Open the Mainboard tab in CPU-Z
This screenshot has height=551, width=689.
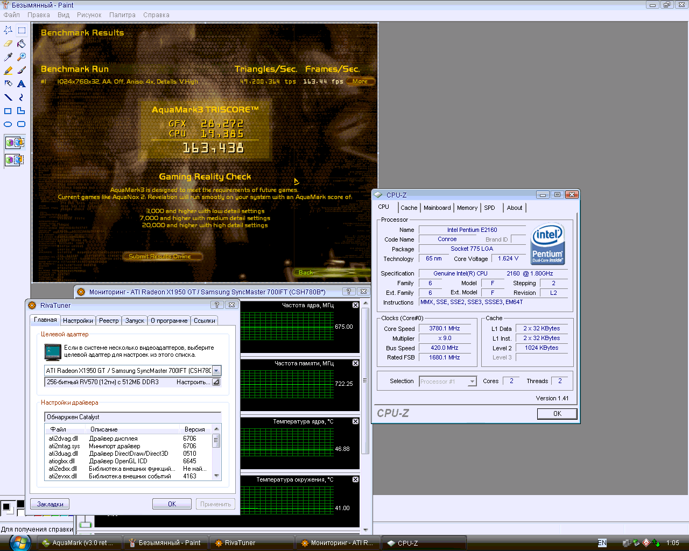(437, 208)
